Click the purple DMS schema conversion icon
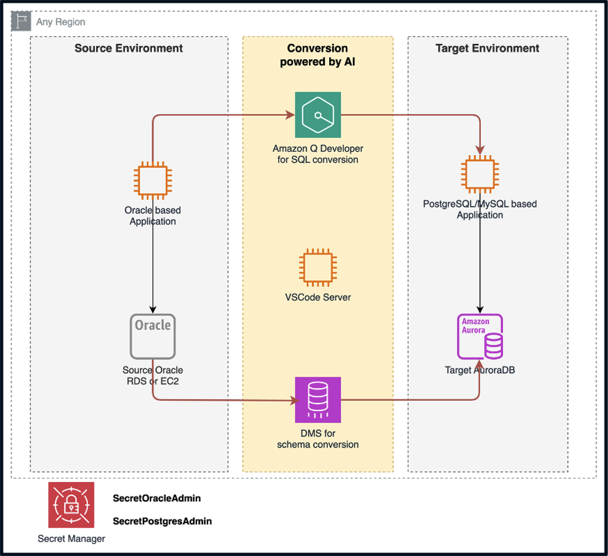The image size is (608, 556). coord(318,400)
